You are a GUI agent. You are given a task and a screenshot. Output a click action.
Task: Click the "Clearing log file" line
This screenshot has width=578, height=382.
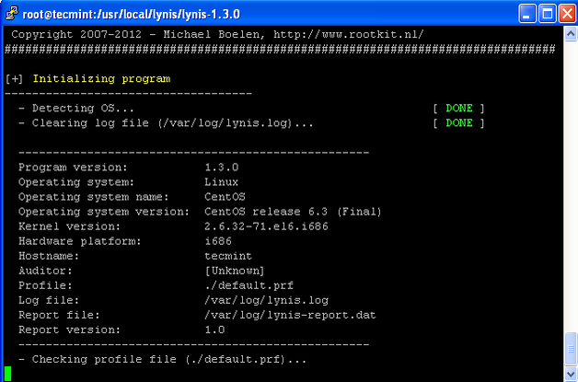pyautogui.click(x=166, y=123)
